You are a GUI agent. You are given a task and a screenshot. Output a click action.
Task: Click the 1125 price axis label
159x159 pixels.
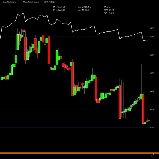(x=152, y=91)
